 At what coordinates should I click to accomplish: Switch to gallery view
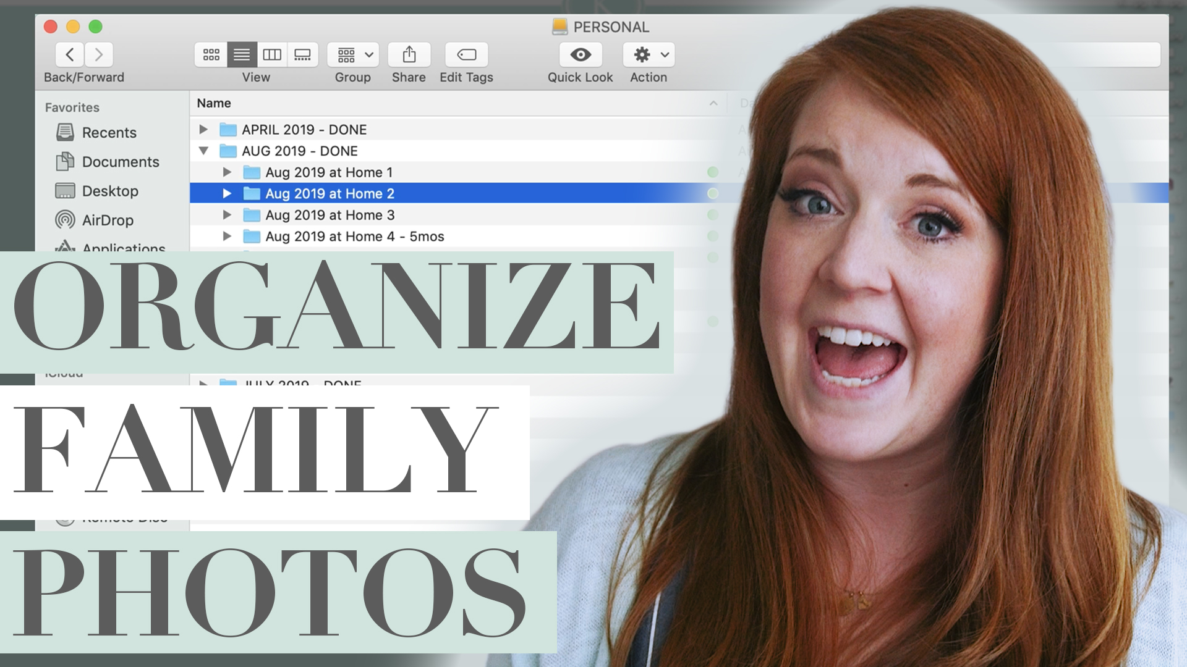302,54
